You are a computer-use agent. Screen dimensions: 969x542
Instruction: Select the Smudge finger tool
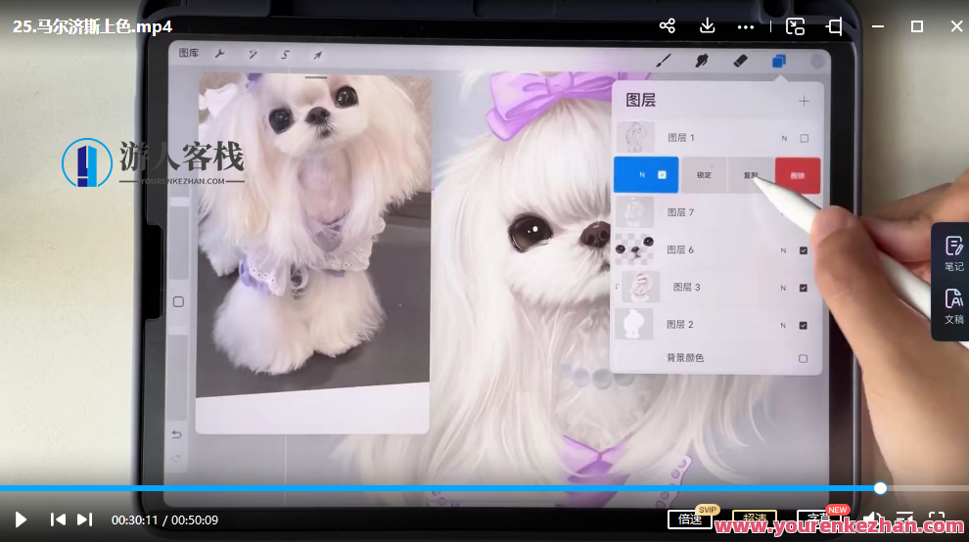(702, 60)
